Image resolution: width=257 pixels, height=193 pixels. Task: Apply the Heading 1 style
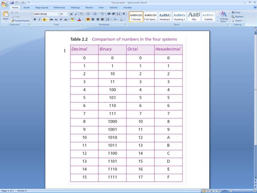(x=165, y=17)
